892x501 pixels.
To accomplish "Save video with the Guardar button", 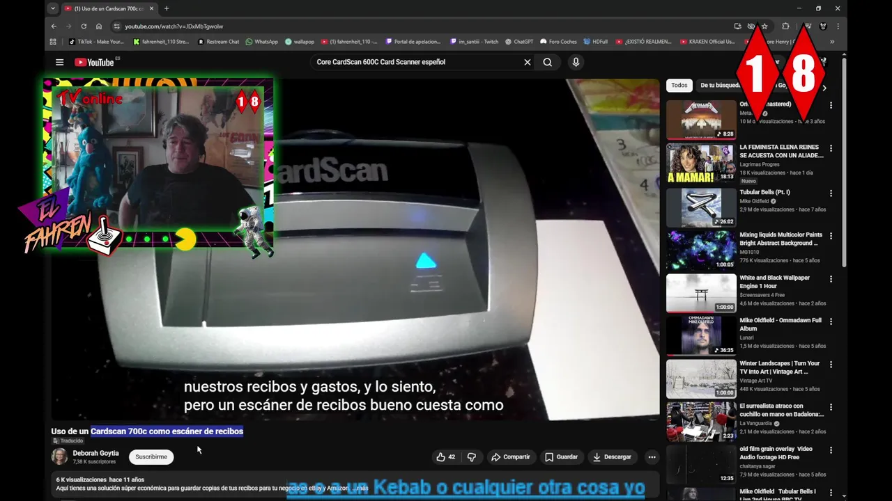I will pos(562,457).
